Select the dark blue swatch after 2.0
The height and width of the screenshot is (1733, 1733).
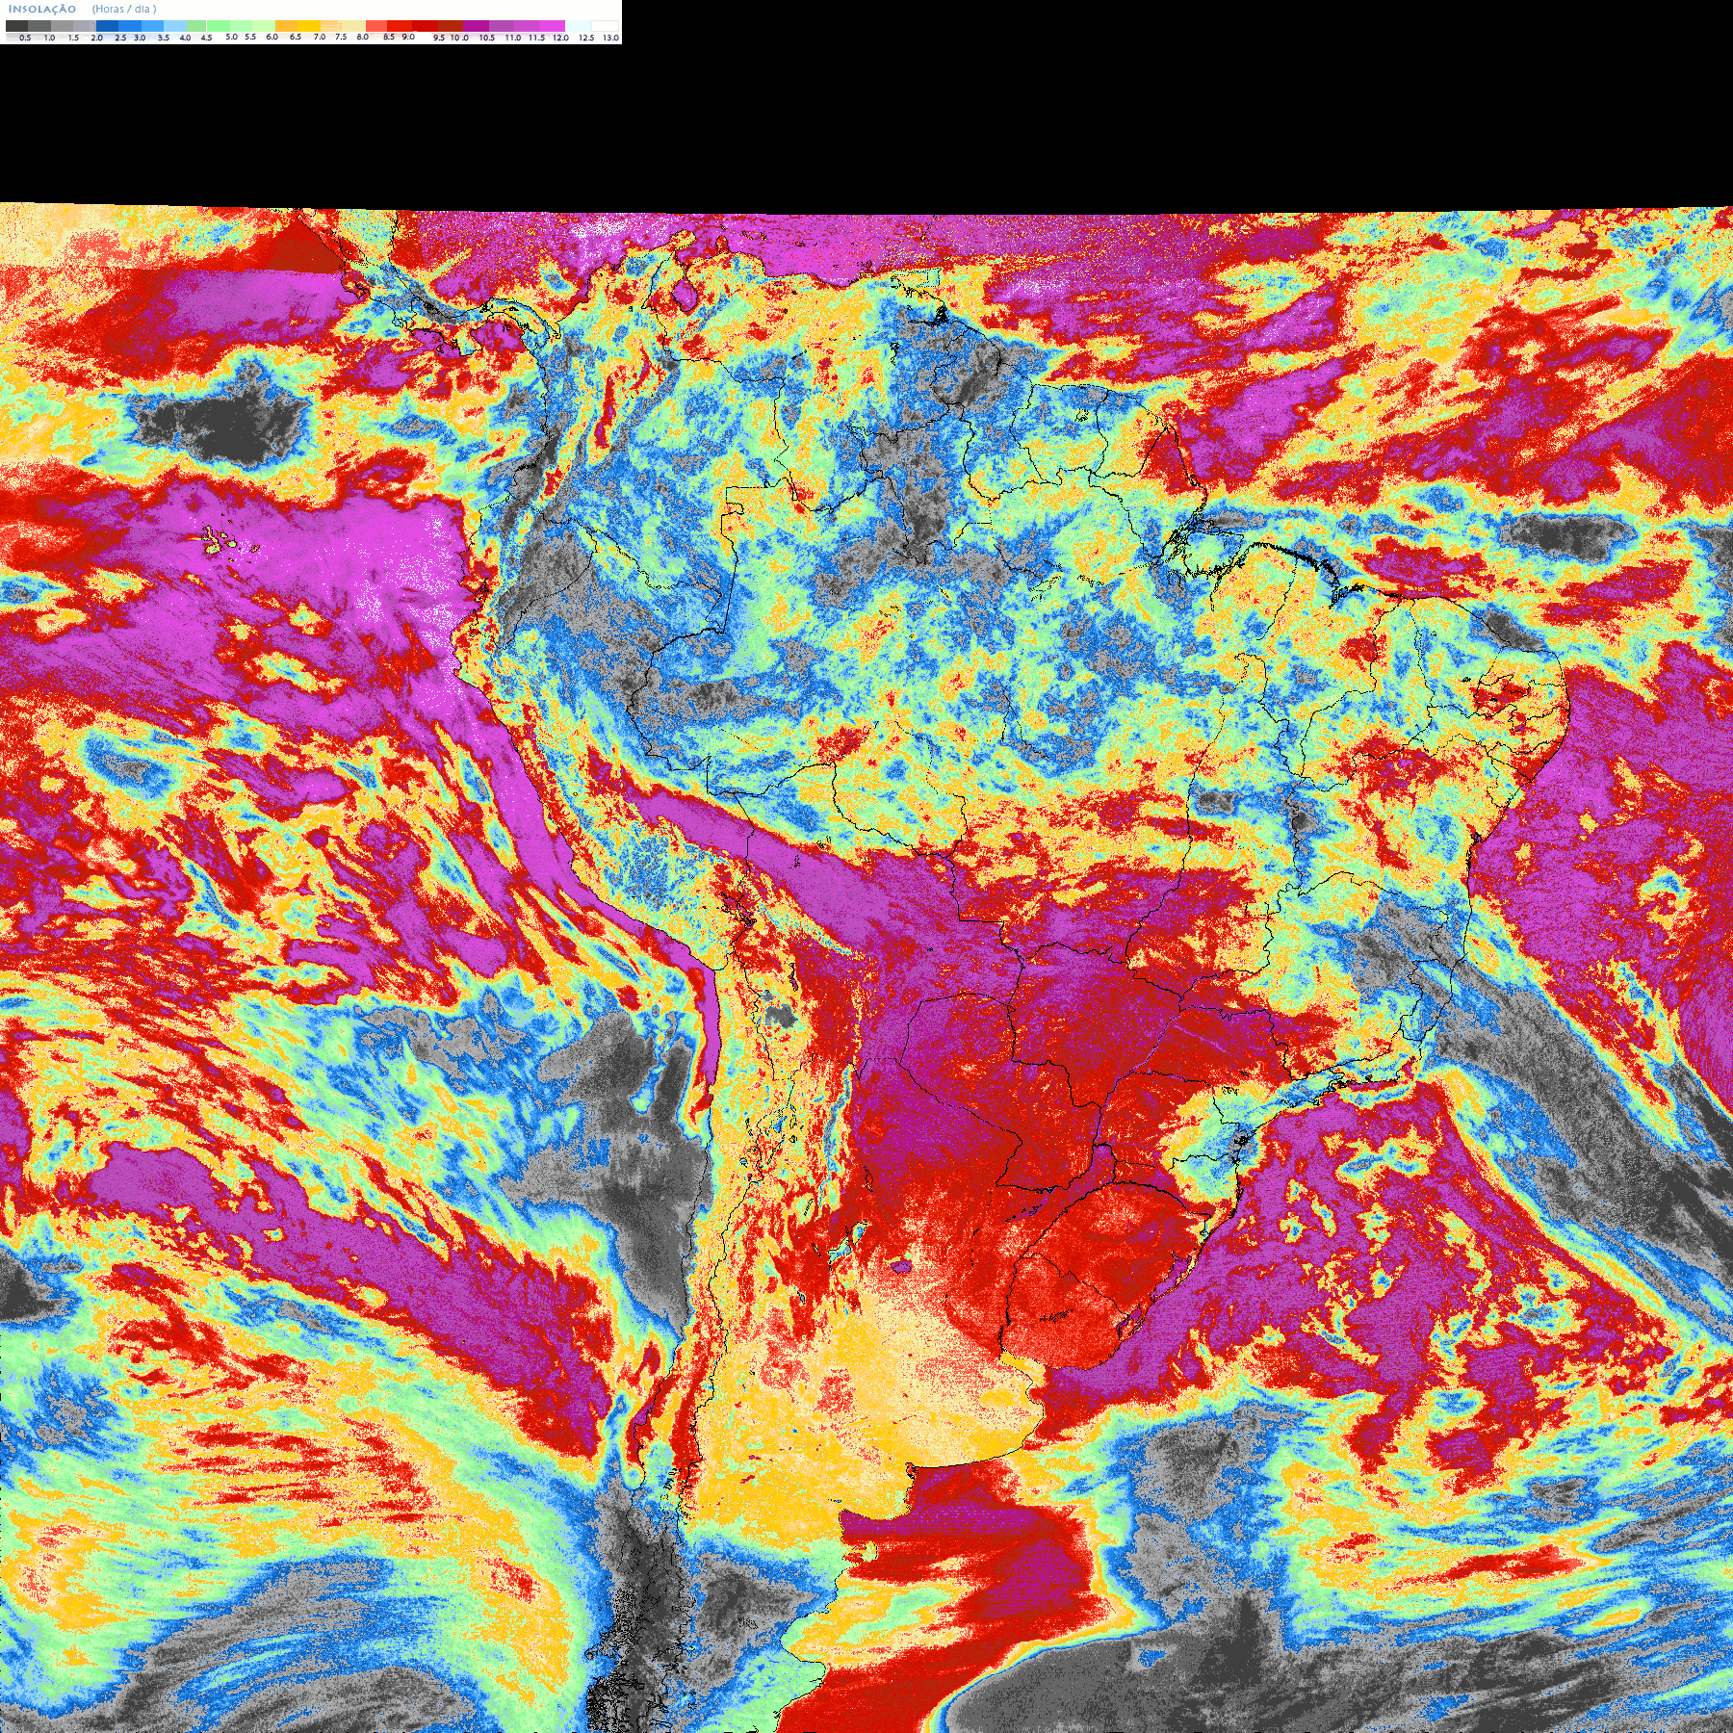107,26
